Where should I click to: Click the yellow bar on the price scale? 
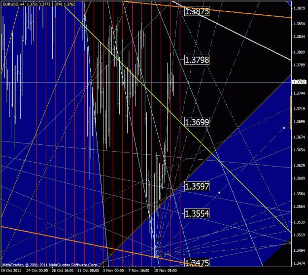tap(291, 112)
